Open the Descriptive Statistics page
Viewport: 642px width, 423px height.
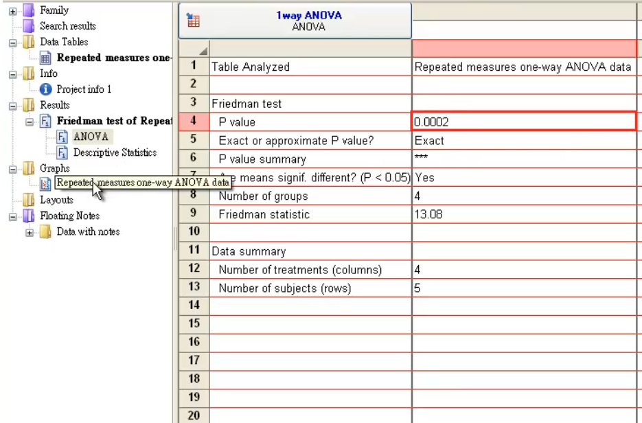pyautogui.click(x=115, y=152)
